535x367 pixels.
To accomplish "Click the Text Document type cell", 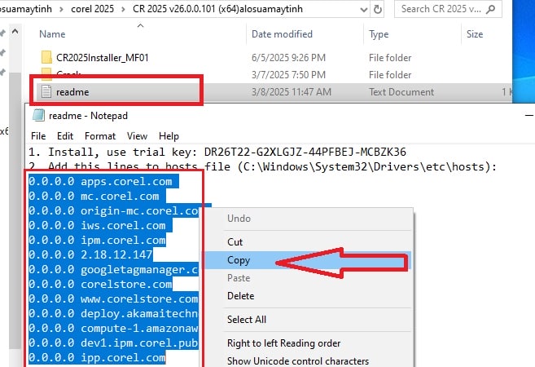I will (x=401, y=92).
